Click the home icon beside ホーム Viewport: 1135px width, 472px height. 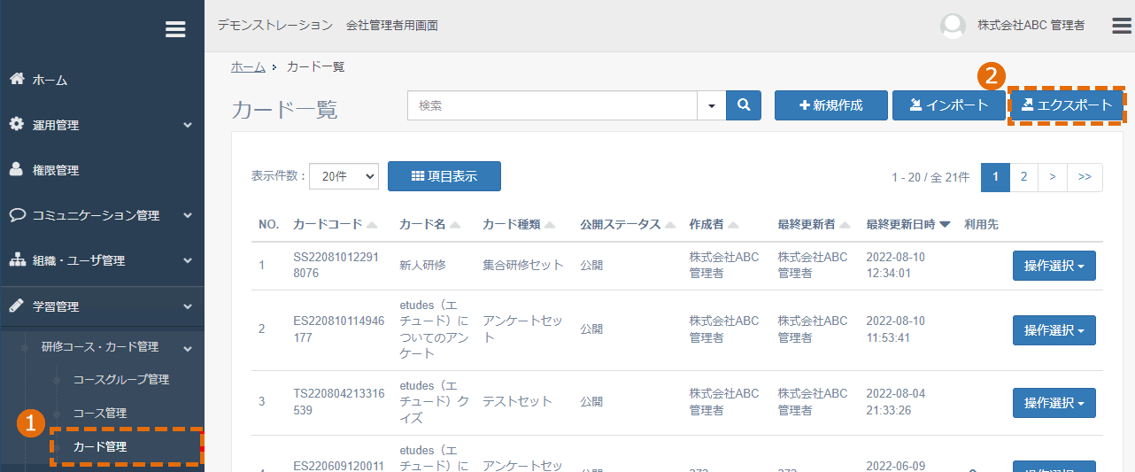pos(17,79)
